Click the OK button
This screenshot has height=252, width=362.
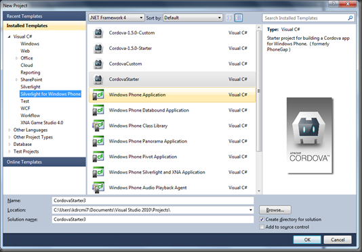pos(307,240)
